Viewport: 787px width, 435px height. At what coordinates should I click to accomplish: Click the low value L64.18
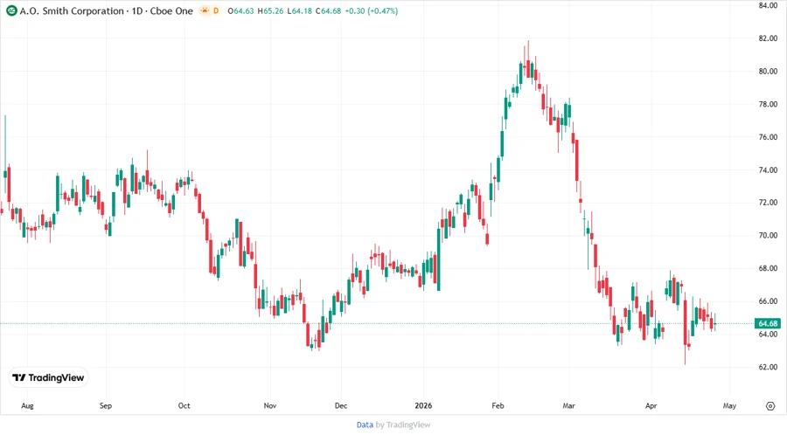(x=300, y=11)
